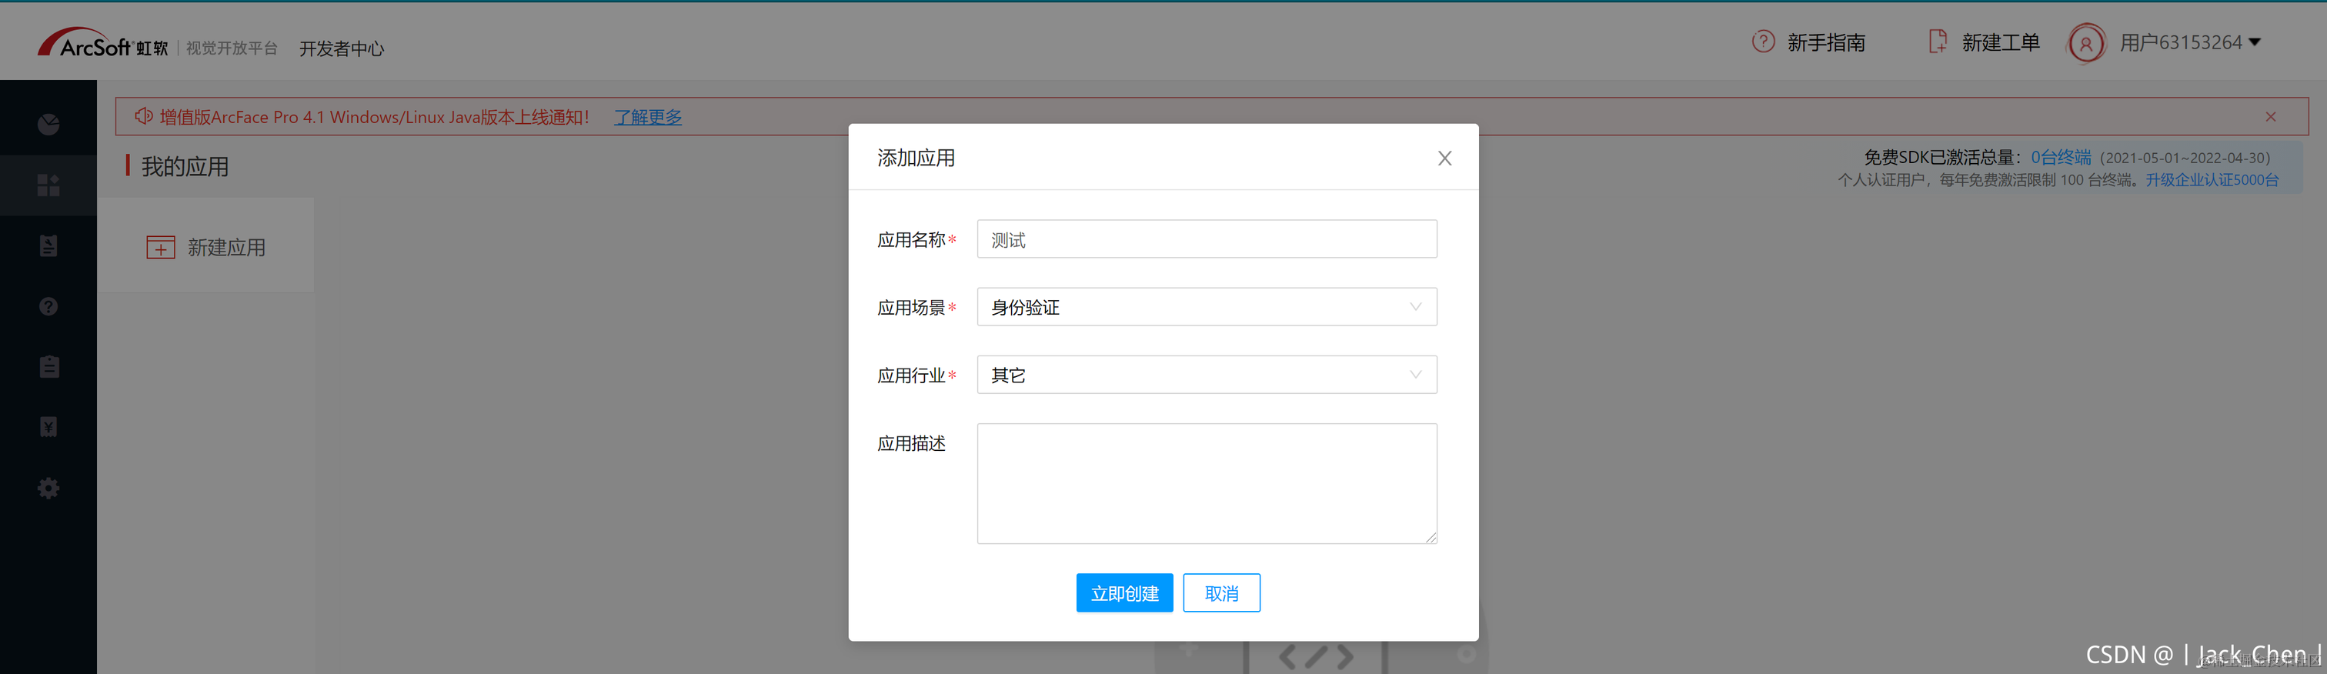Click the 立即创建 button
The image size is (2327, 674).
click(x=1123, y=592)
